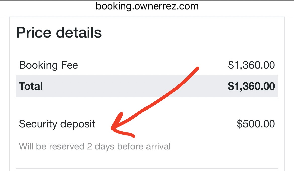Click the bold Total label
The image size is (294, 171).
(31, 86)
